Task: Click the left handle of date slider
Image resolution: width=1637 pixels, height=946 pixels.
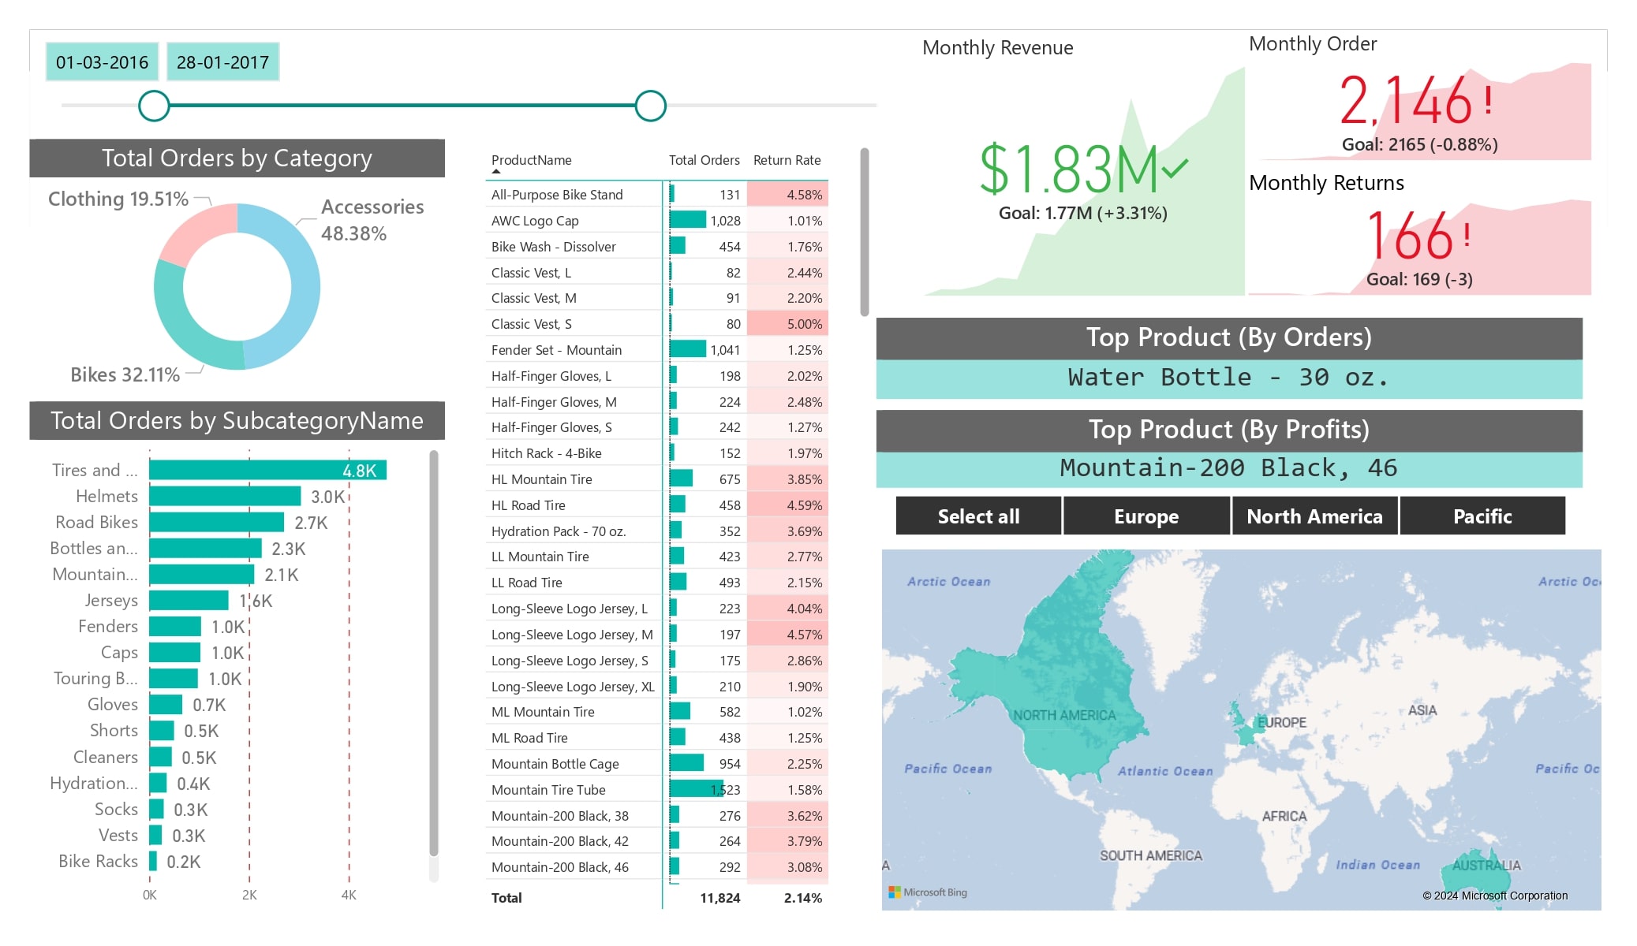Action: tap(154, 106)
